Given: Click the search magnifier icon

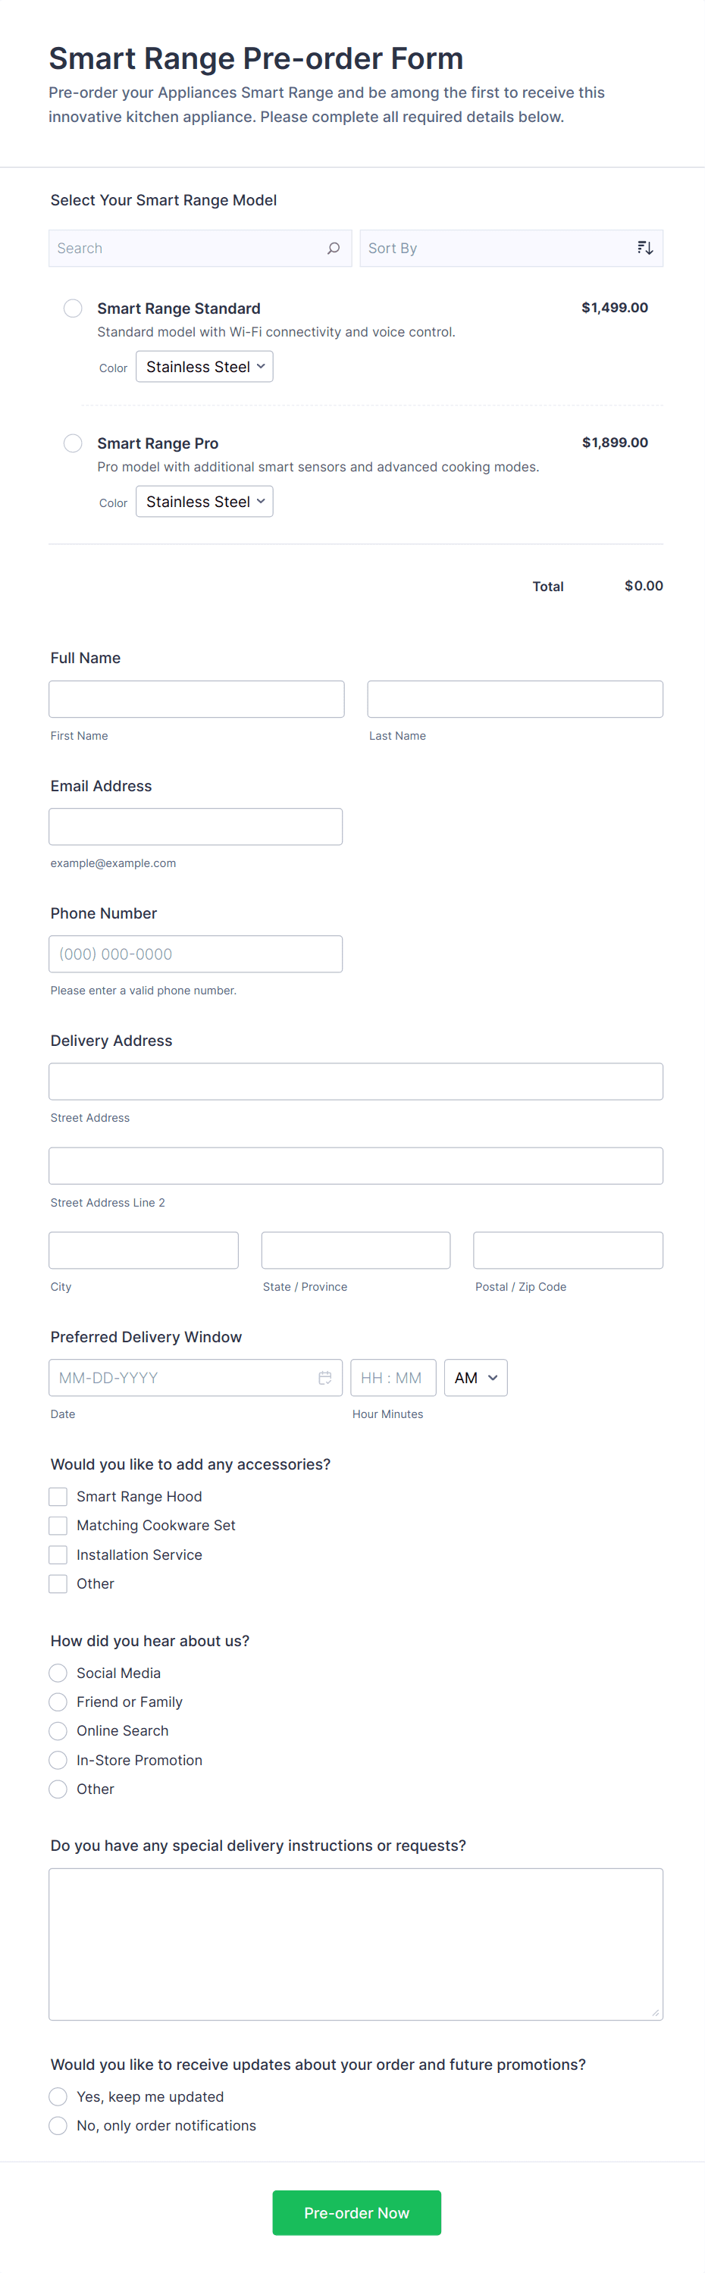Looking at the screenshot, I should click(333, 249).
